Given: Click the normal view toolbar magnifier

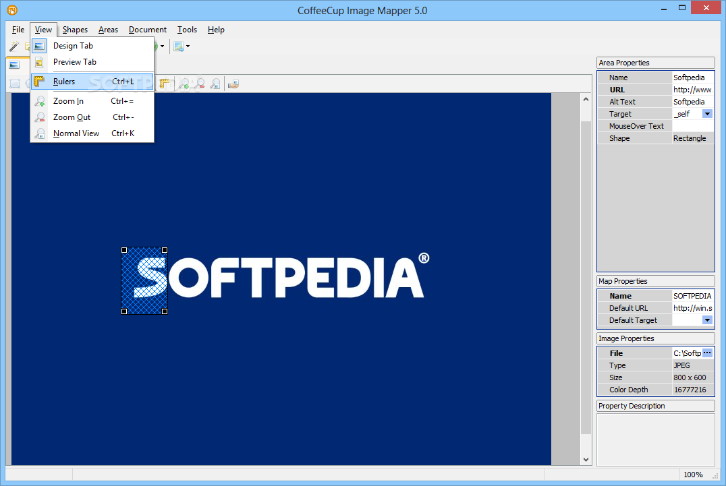Looking at the screenshot, I should point(215,84).
